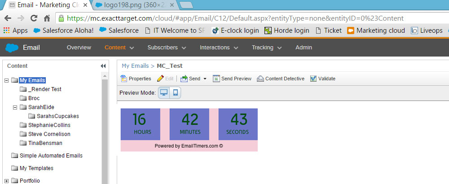Click the green padlock security icon
The height and width of the screenshot is (184, 449).
click(61, 18)
